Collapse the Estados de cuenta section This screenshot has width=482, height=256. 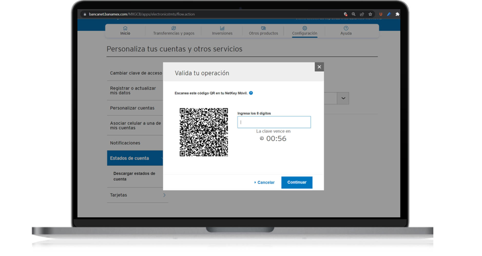[x=162, y=158]
